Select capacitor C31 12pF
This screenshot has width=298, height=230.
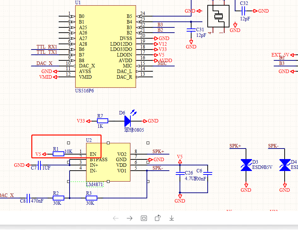tap(191, 31)
